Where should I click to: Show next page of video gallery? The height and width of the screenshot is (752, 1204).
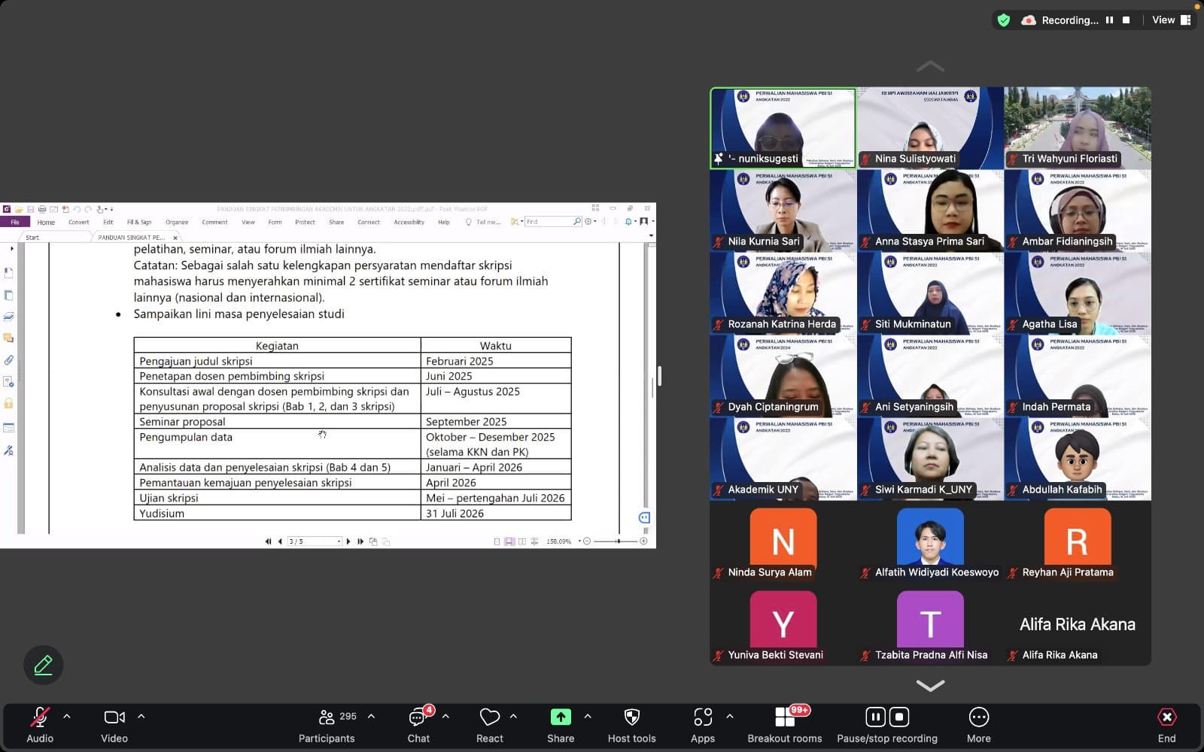point(930,686)
